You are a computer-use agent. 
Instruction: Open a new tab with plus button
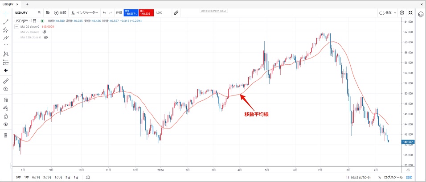coord(27,4)
